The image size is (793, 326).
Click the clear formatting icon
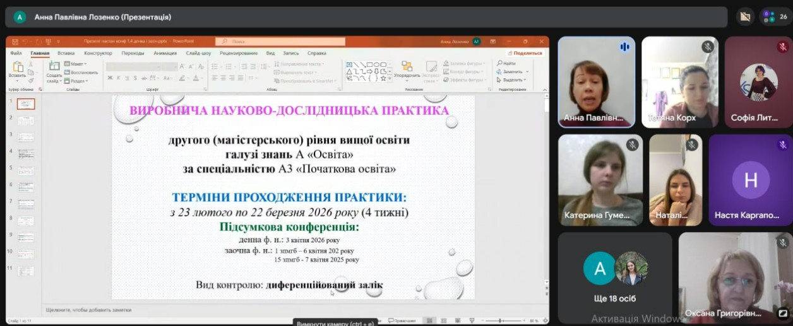pyautogui.click(x=201, y=66)
